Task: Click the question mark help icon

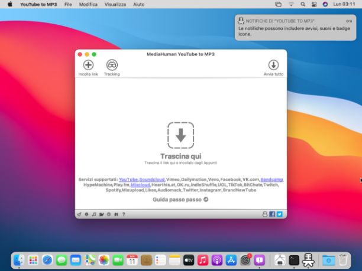Action: click(x=124, y=214)
